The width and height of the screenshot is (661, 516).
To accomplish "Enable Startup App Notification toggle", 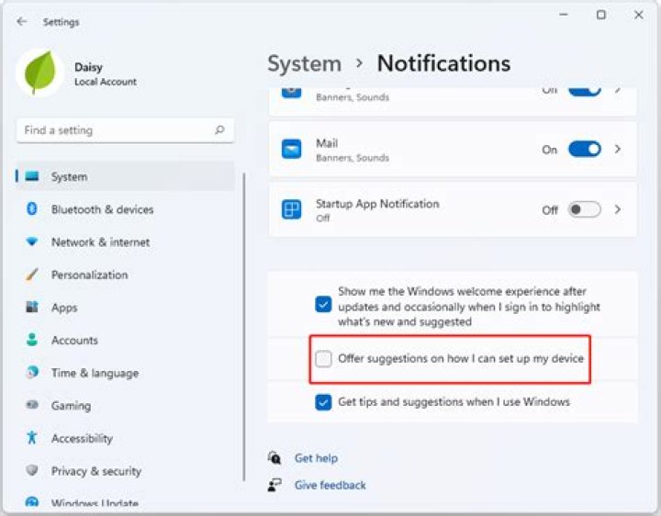I will [584, 210].
